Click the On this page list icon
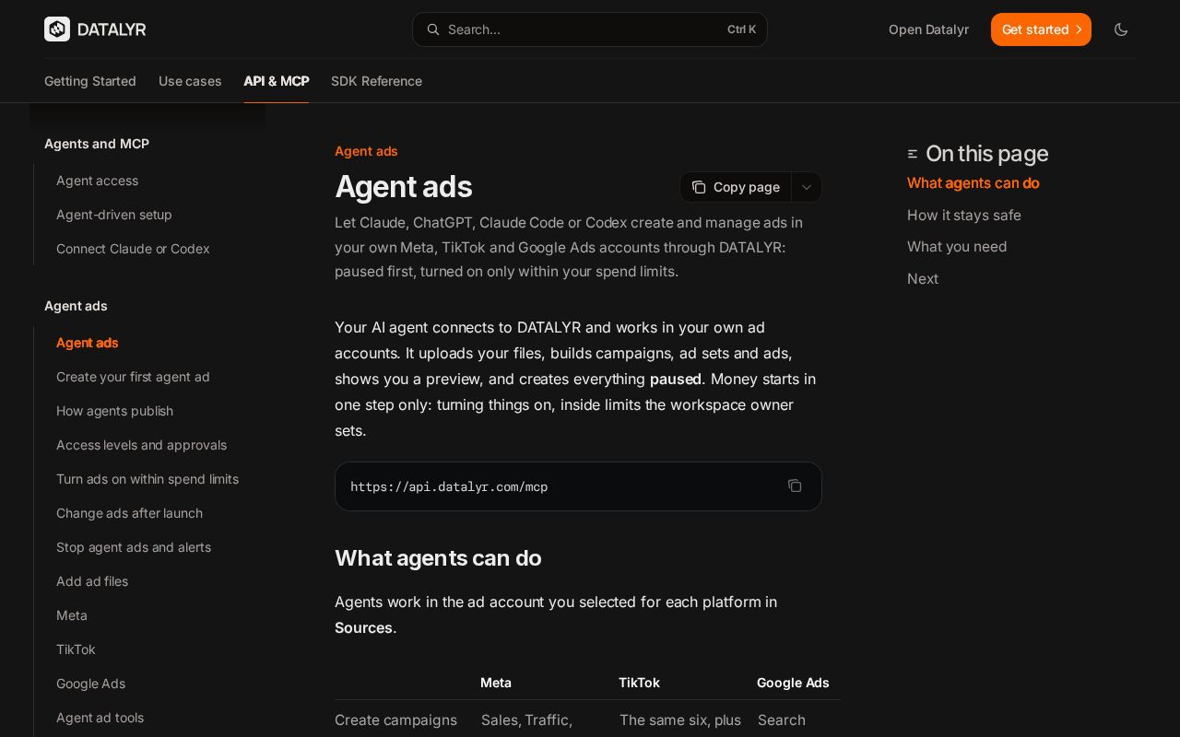This screenshot has height=737, width=1180. [x=913, y=154]
